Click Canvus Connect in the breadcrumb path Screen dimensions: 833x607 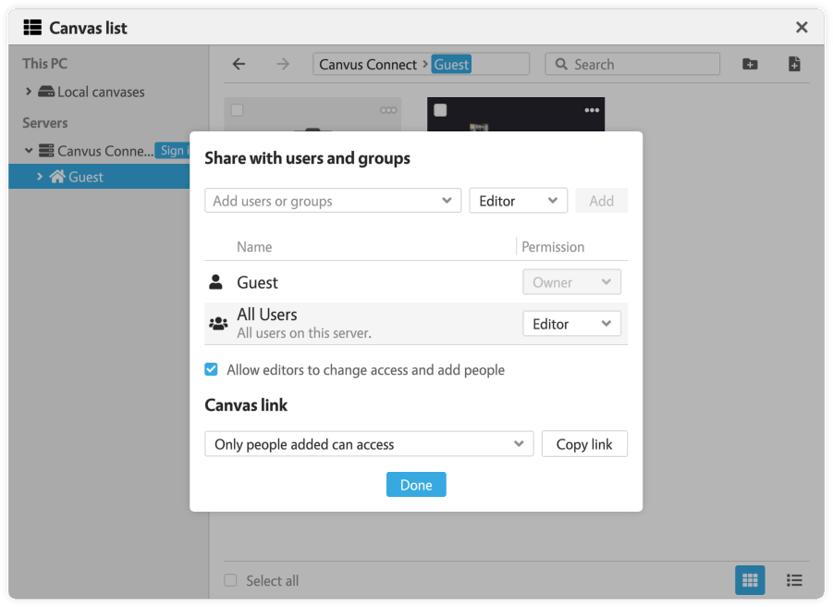[367, 64]
